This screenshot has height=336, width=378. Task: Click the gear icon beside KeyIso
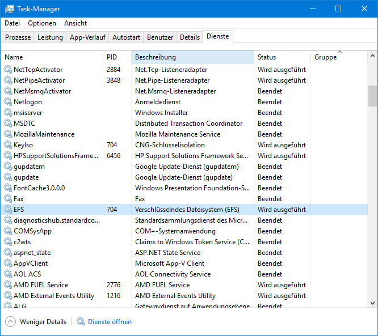(x=8, y=145)
